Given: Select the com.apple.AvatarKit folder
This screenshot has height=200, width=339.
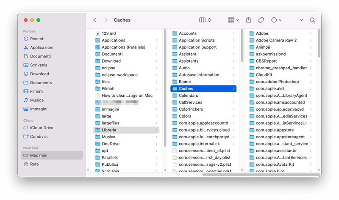Looking at the screenshot, I should pos(281,164).
